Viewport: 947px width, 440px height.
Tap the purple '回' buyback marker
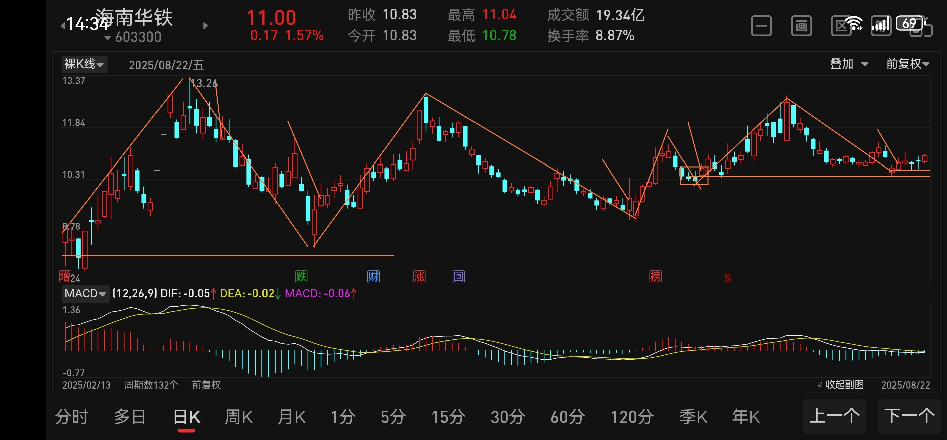(x=458, y=277)
